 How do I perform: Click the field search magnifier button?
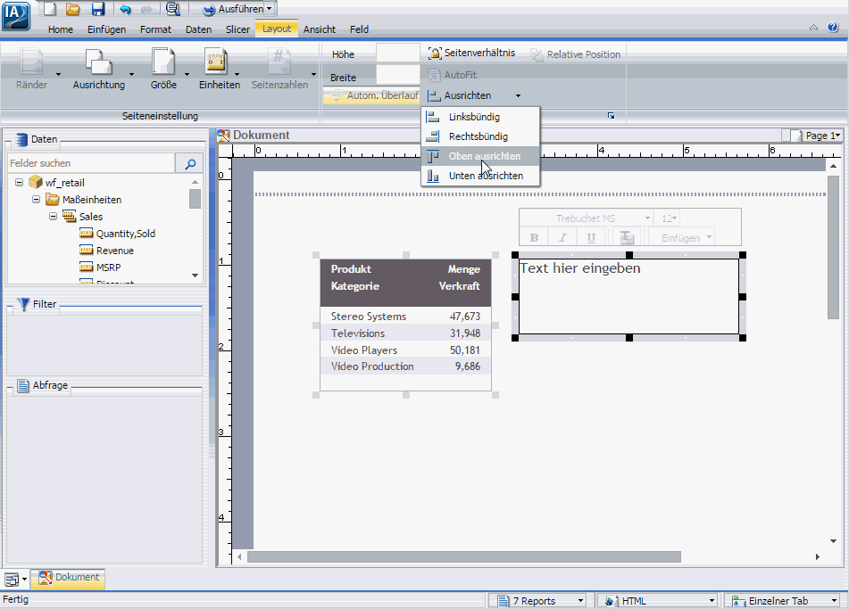[189, 163]
